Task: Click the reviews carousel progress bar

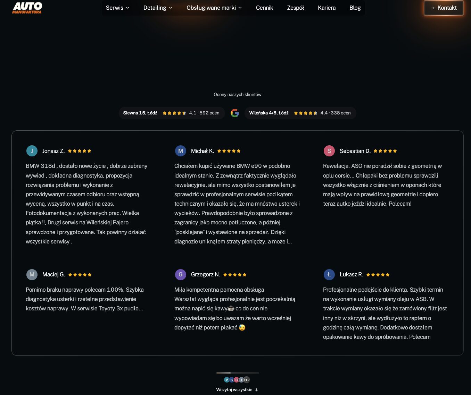Action: tap(238, 373)
